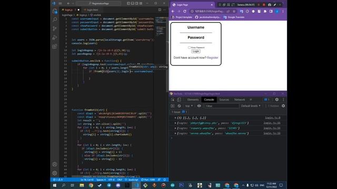337x189 pixels.
Task: Show the console sidebar icon
Action: point(173,106)
